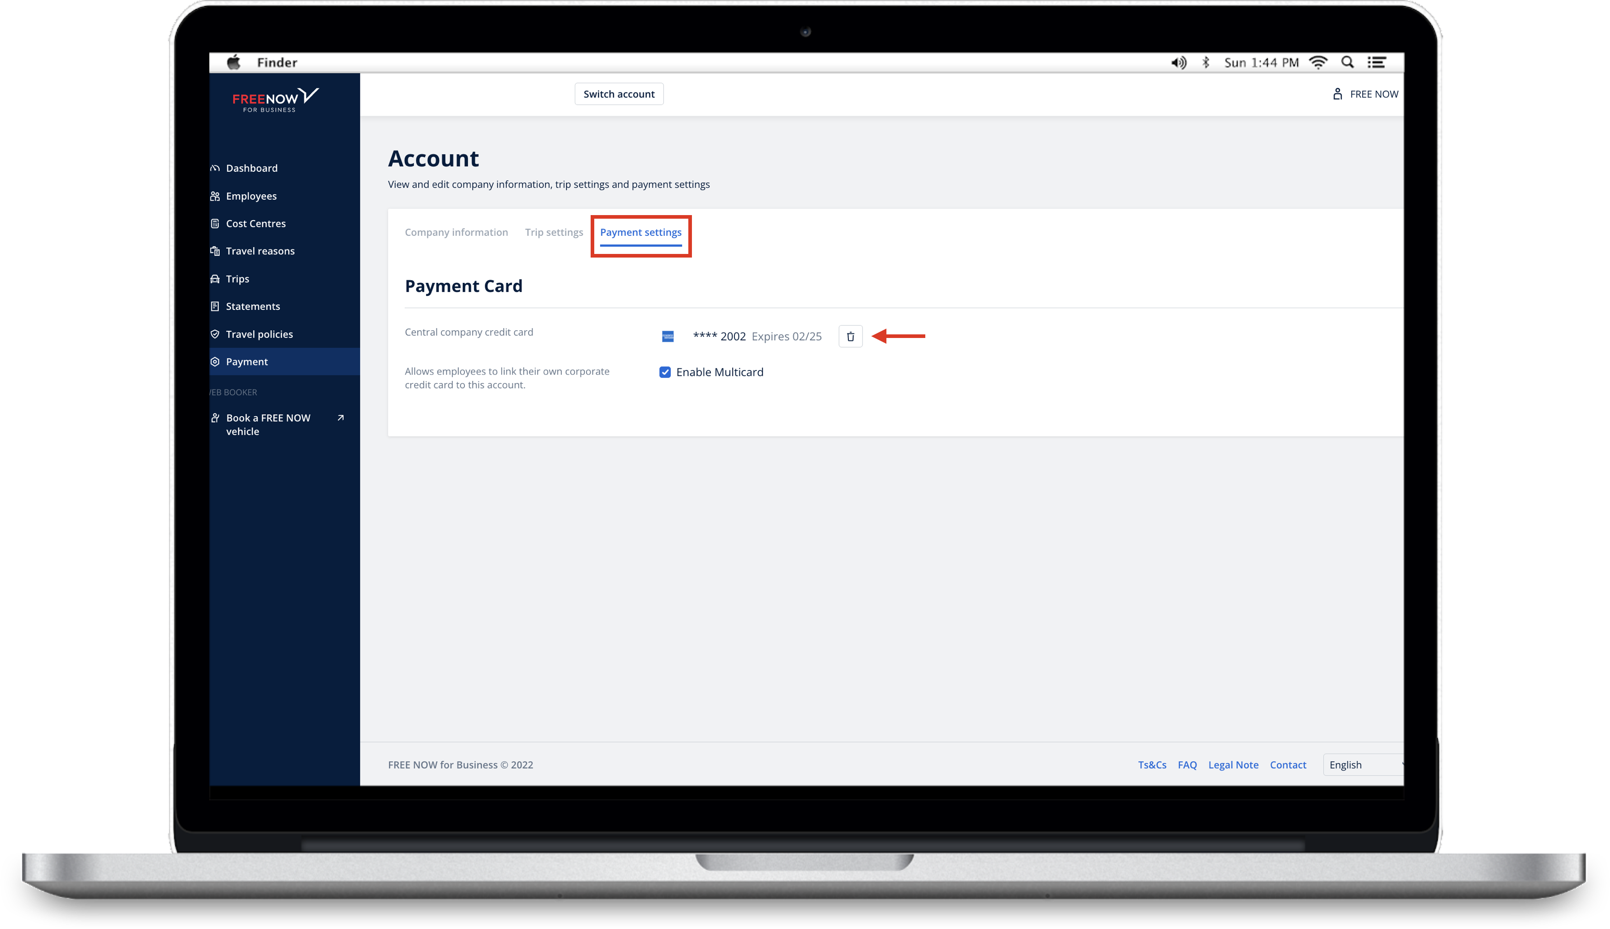Toggle the Enable Multicard checkbox
Viewport: 1610px width, 929px height.
665,371
